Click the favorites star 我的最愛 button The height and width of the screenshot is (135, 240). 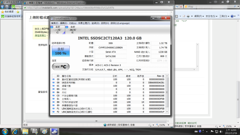point(7,12)
